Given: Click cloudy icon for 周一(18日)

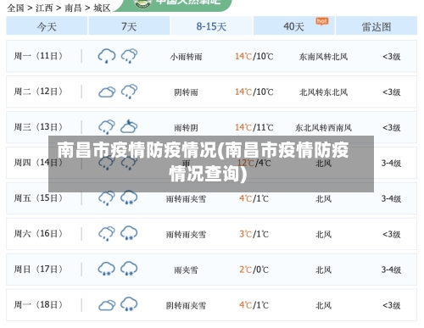Looking at the screenshot, I should click(107, 305).
